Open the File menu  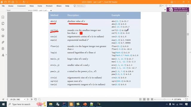[x=3, y=6]
